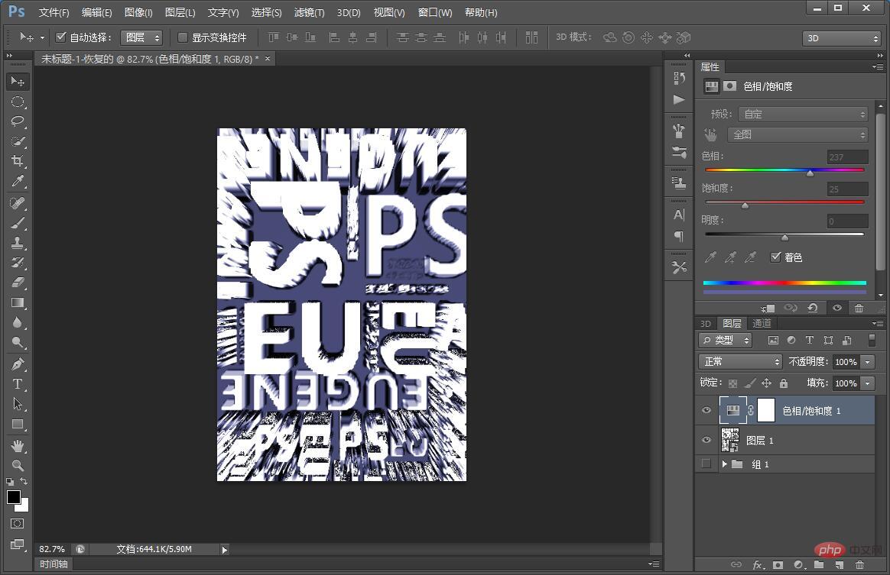The image size is (890, 575).
Task: Toggle the Auto-Select checkbox
Action: tap(60, 37)
